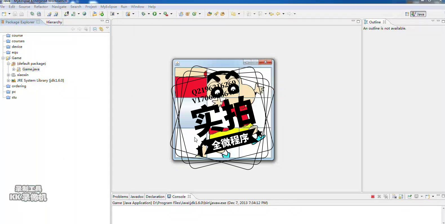Expand the JRE System Library node
Viewport: 445px width, 224px height.
click(8, 80)
